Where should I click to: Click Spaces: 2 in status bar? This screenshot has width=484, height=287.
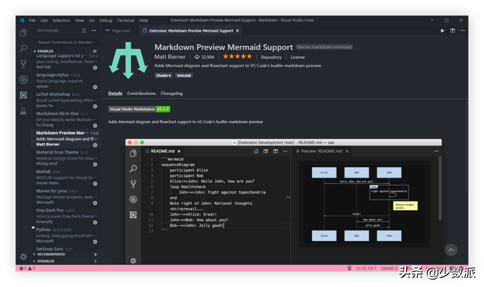point(389,268)
